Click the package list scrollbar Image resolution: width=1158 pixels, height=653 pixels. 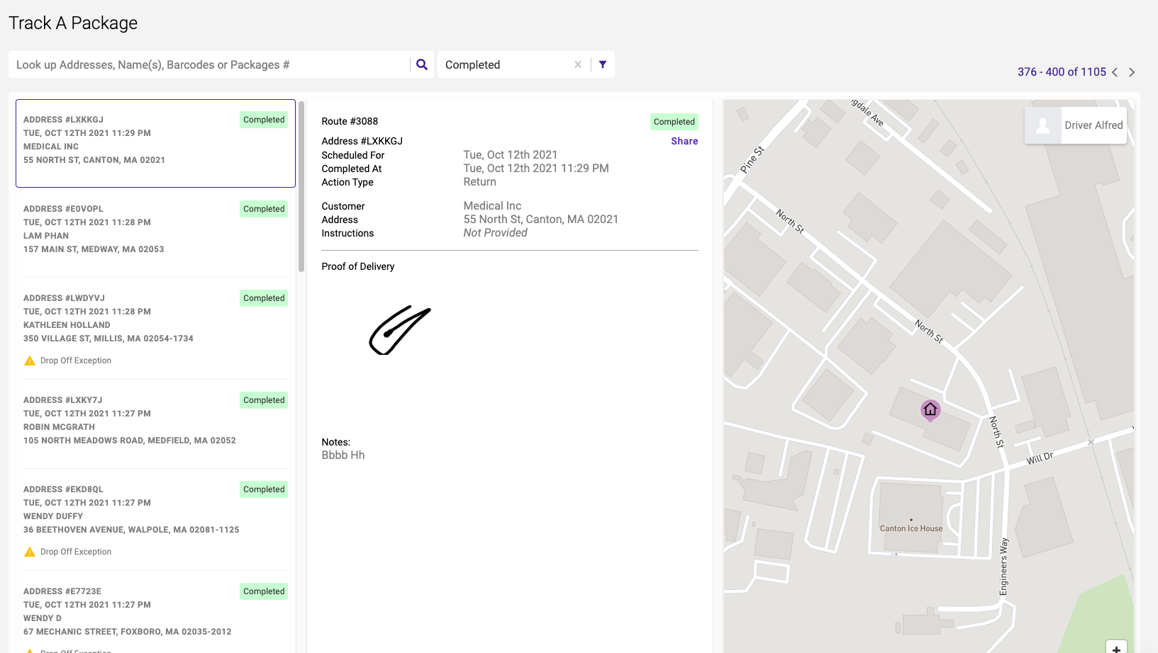pos(301,186)
